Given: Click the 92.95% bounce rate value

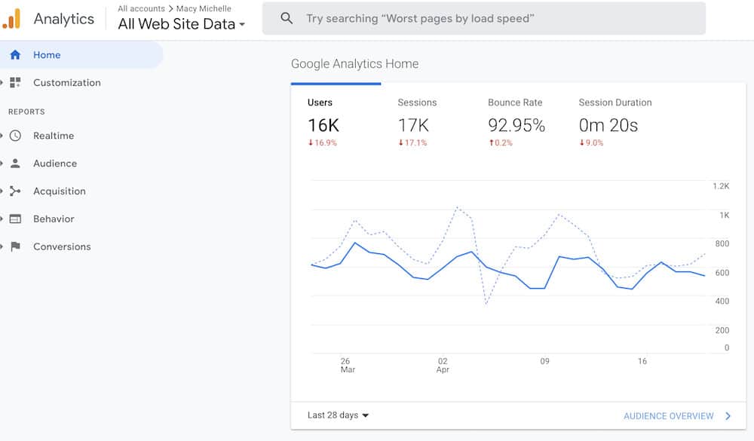Looking at the screenshot, I should click(x=516, y=126).
